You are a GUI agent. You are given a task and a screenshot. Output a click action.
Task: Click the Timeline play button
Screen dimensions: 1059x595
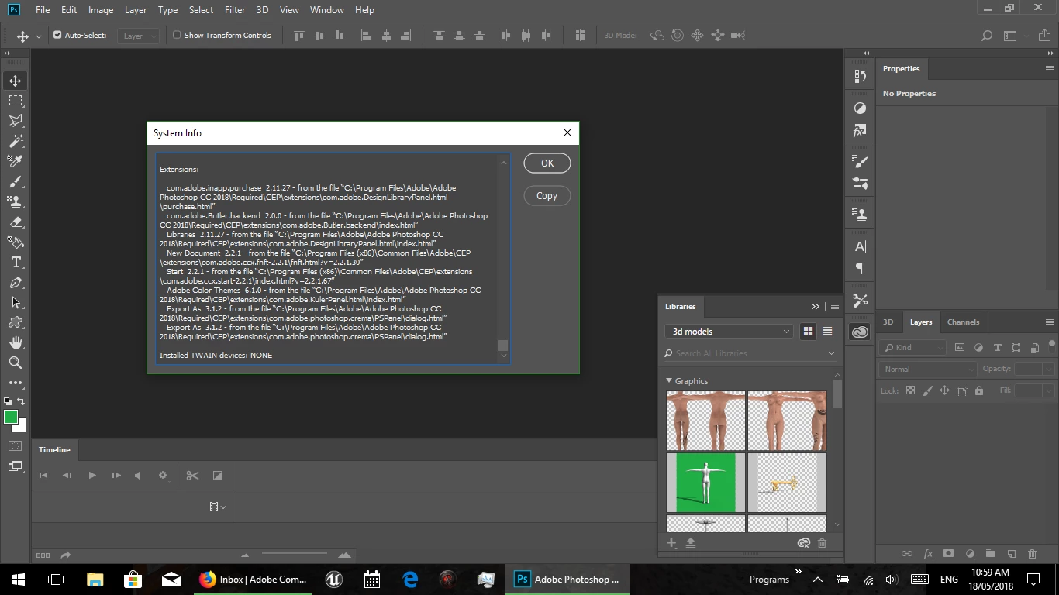pos(92,476)
